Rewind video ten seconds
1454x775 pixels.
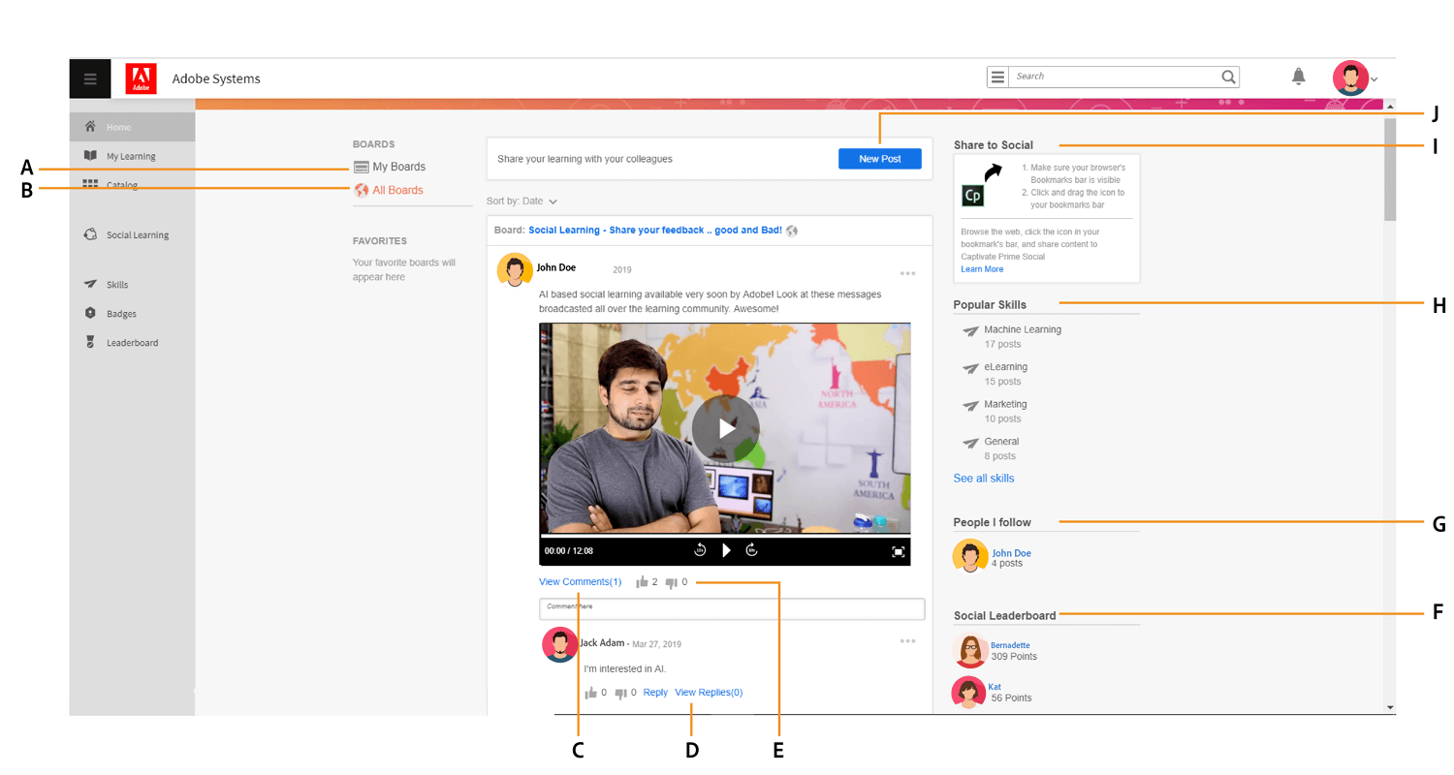[x=700, y=550]
